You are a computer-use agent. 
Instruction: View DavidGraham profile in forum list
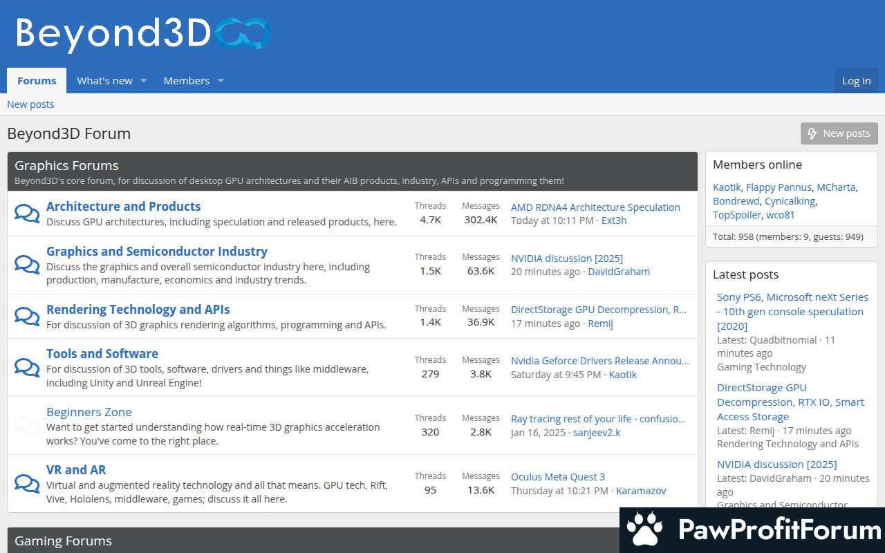[619, 272]
